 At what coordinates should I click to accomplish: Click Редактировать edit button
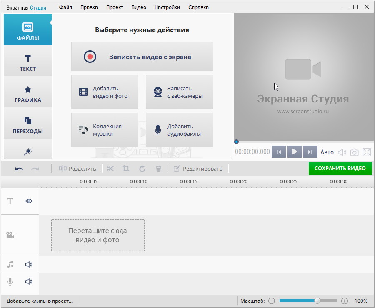point(198,169)
